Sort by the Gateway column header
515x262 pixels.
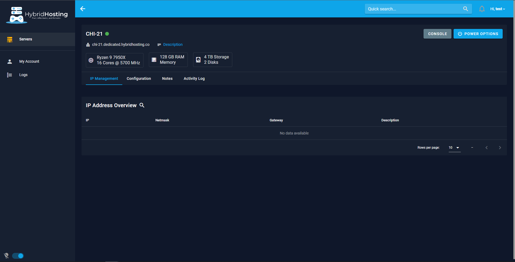point(276,120)
